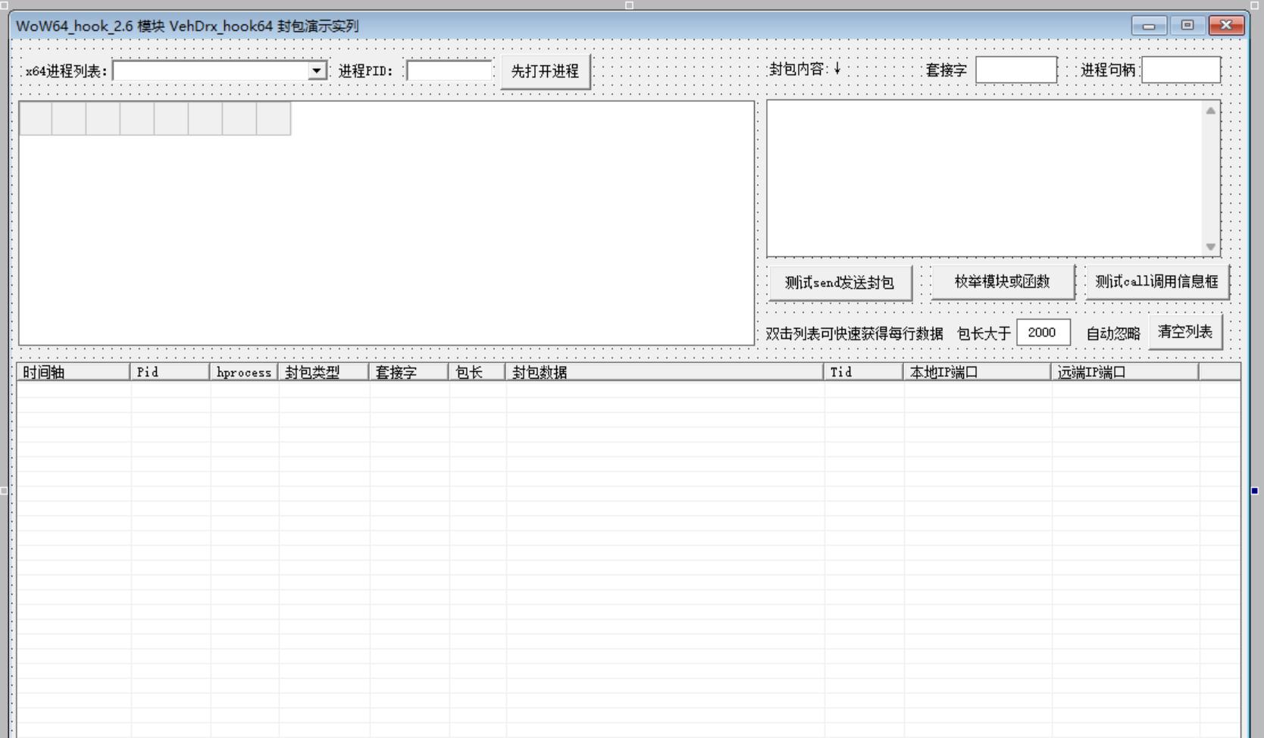Click the 封包类型 column header
1264x738 pixels.
tap(323, 372)
